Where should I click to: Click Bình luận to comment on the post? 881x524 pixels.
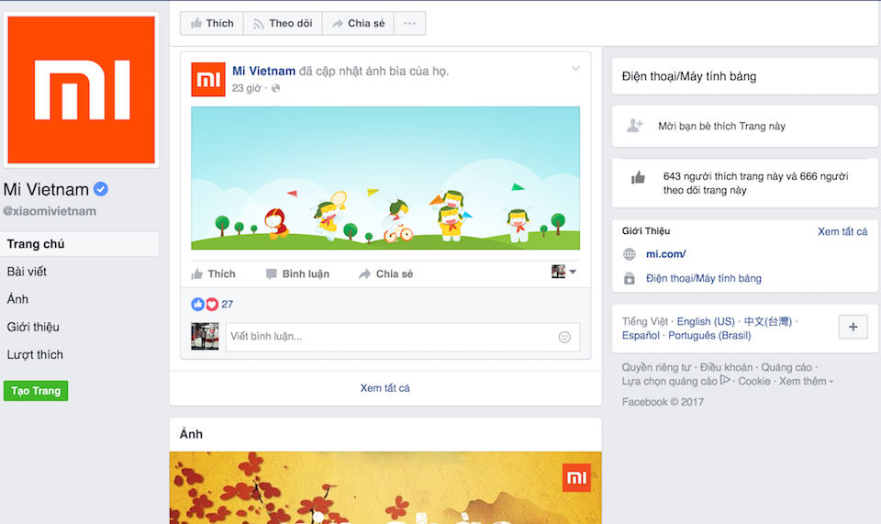pos(297,274)
